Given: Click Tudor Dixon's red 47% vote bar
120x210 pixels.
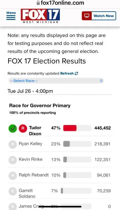Looking at the screenshot, I should pos(70,128).
